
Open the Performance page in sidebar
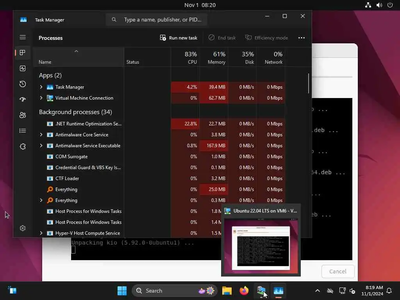tap(23, 68)
